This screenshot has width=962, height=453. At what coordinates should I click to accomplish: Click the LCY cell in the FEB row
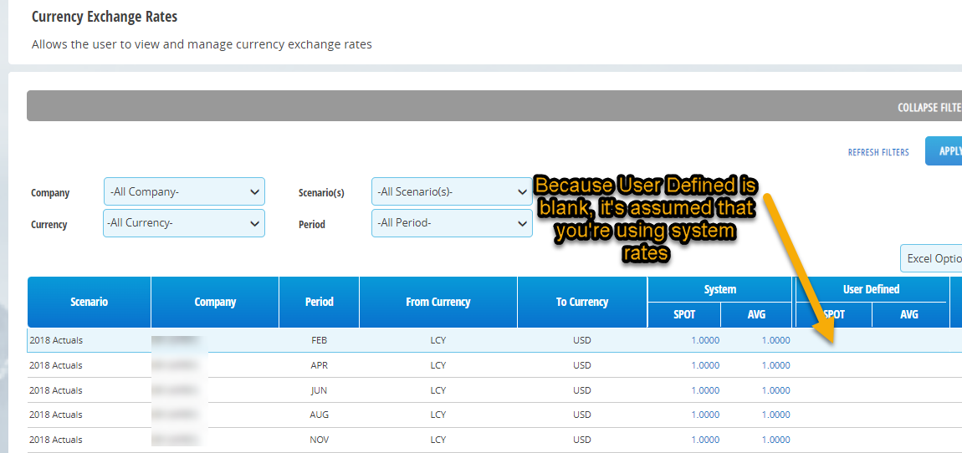438,340
